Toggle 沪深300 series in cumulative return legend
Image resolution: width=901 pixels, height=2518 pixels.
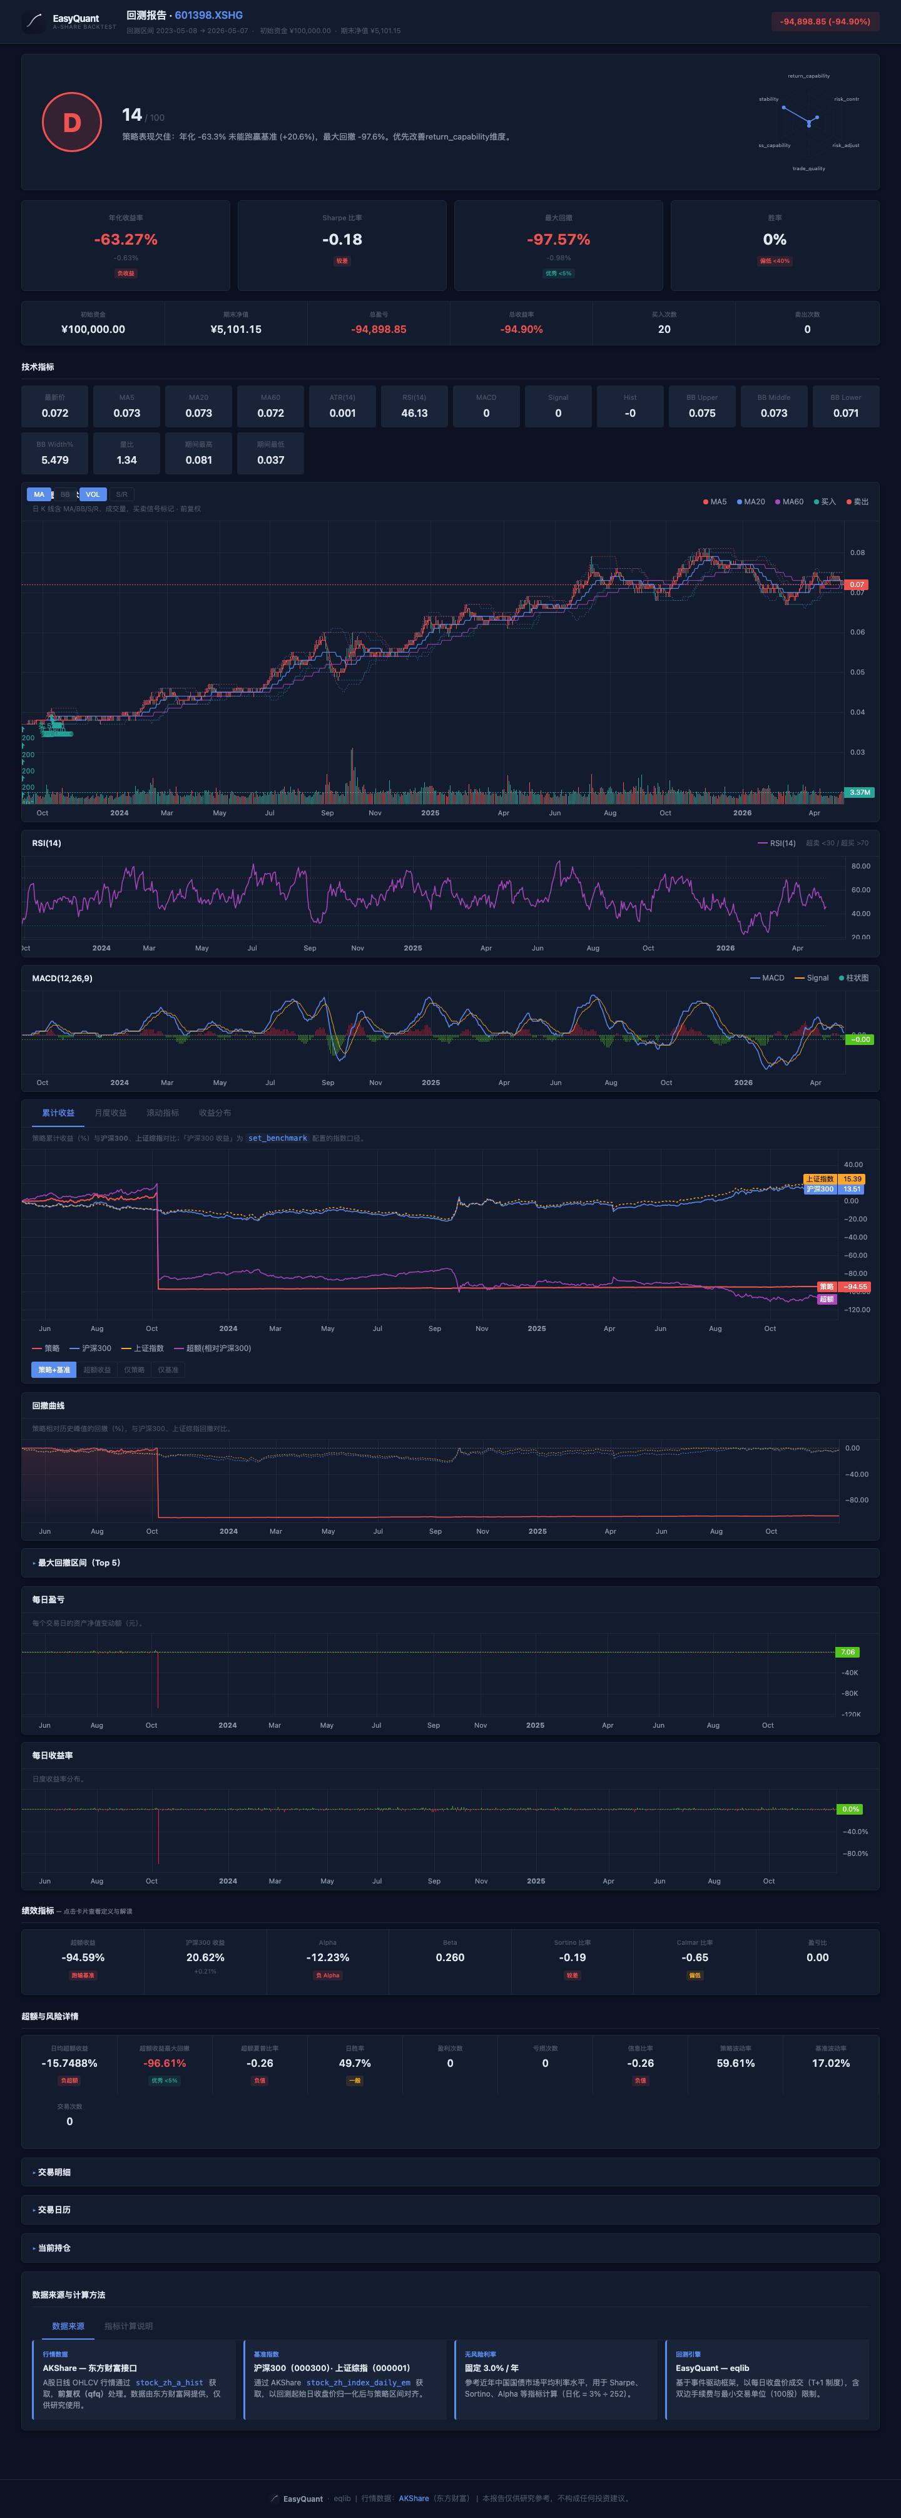coord(91,1348)
